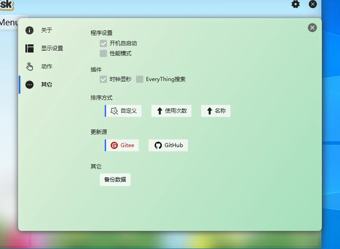Open settings with the gear icon

296,4
